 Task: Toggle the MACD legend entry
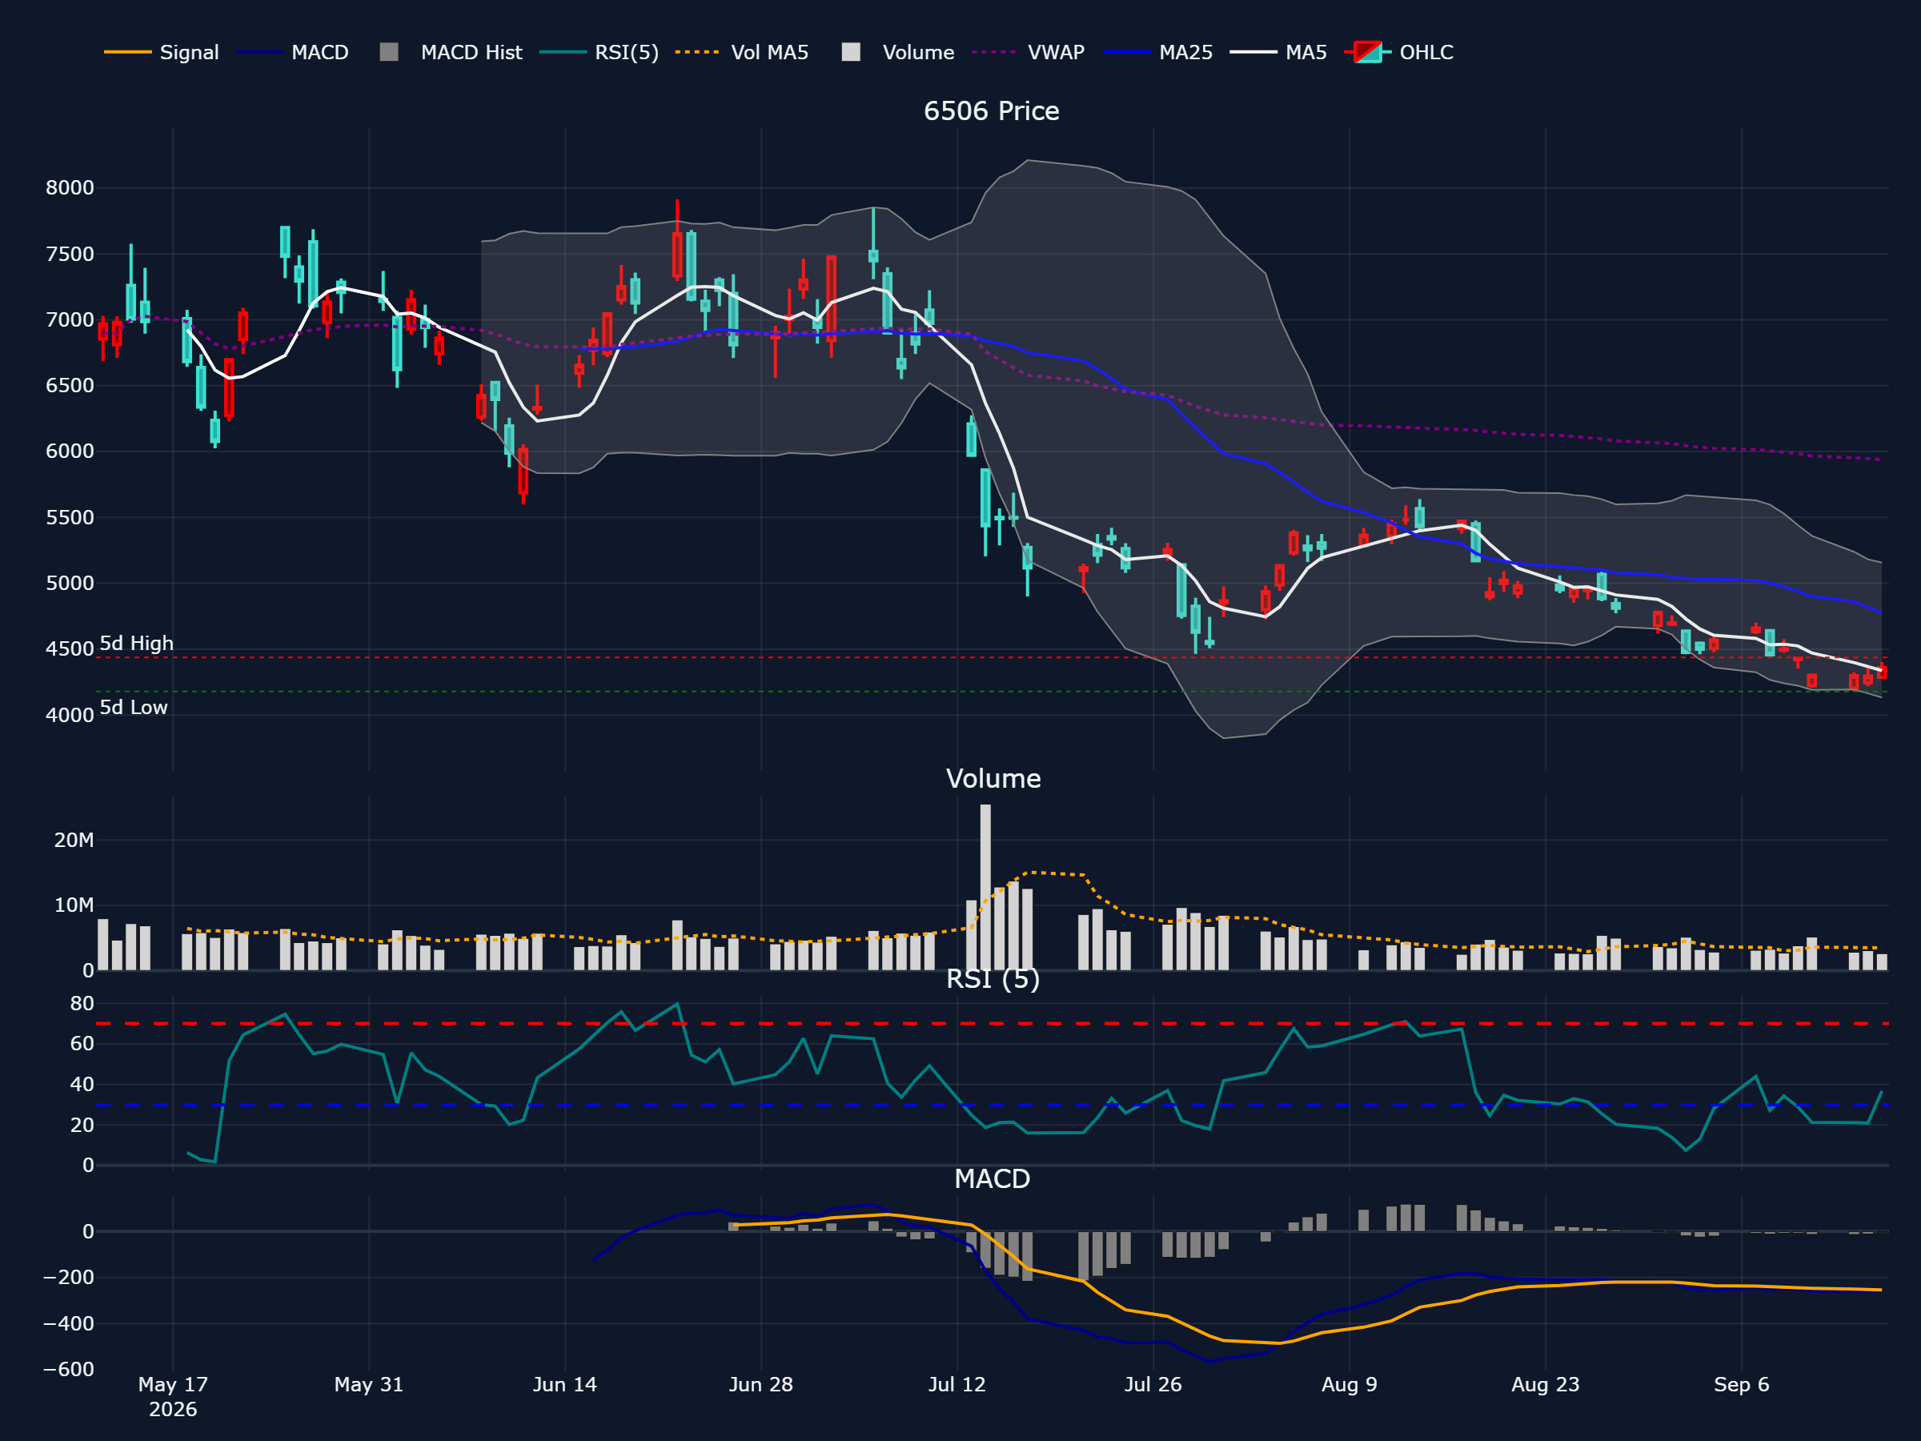(293, 52)
